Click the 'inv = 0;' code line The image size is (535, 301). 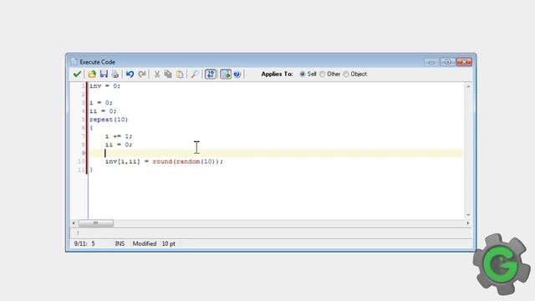(x=104, y=86)
